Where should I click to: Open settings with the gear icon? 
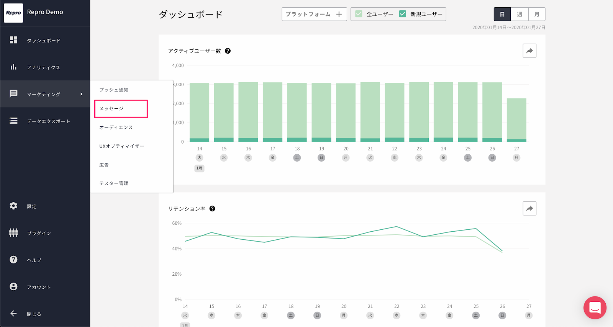pos(13,206)
